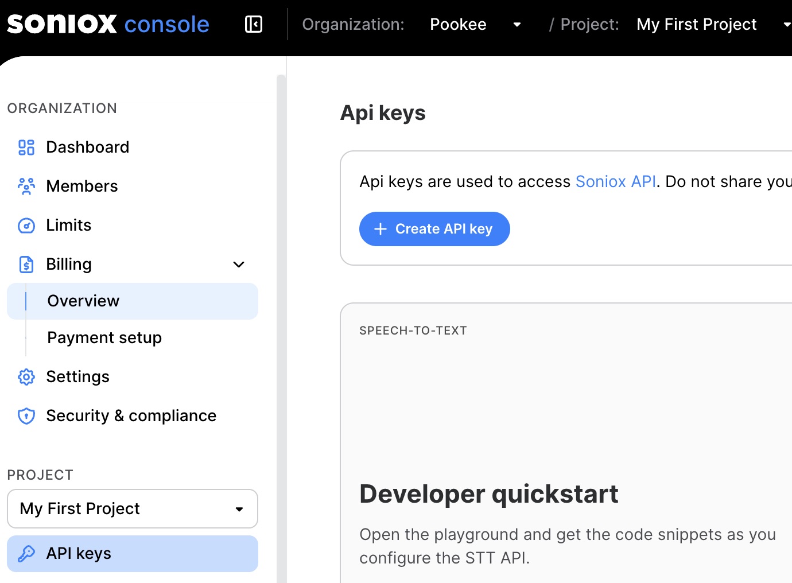Viewport: 792px width, 583px height.
Task: Collapse the sidebar panel icon
Action: click(x=254, y=24)
